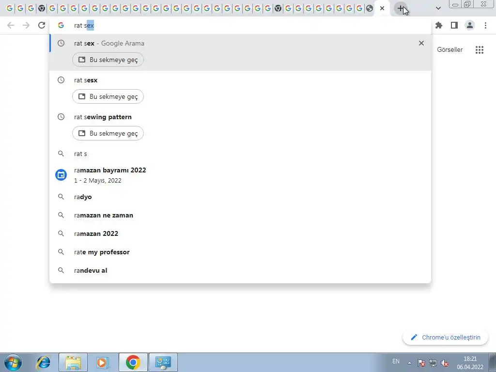Viewport: 496px width, 372px height.
Task: Click the network tray icon
Action: (x=433, y=363)
